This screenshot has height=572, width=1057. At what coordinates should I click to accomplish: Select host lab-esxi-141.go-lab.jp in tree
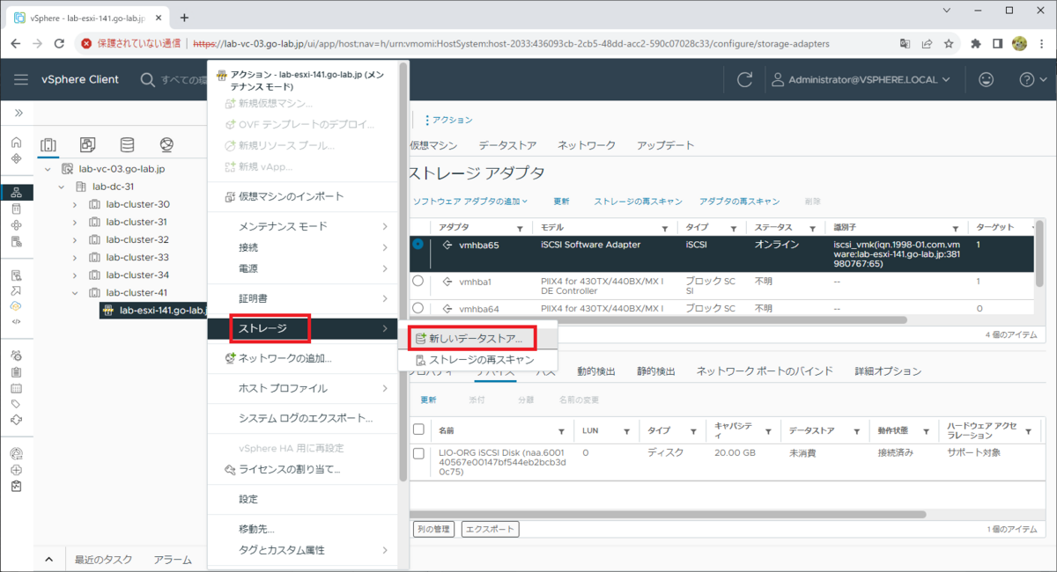pos(153,310)
